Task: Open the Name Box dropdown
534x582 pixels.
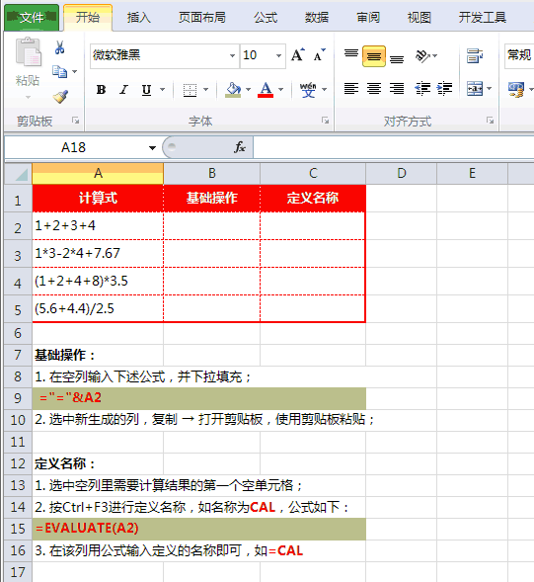Action: click(152, 148)
